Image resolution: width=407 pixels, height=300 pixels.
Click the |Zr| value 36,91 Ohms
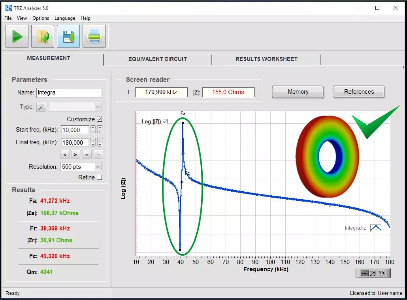click(x=56, y=240)
